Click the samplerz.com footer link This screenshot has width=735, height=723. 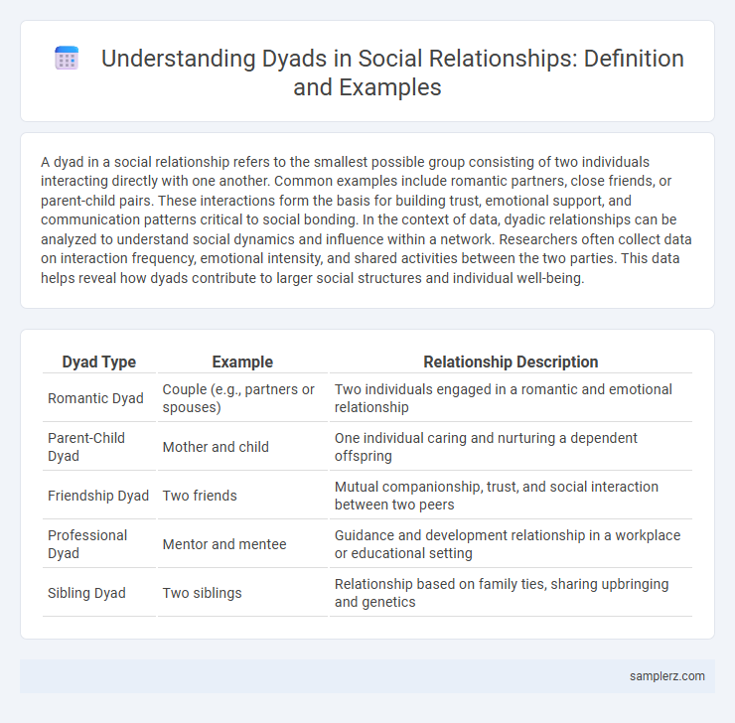[x=666, y=675]
